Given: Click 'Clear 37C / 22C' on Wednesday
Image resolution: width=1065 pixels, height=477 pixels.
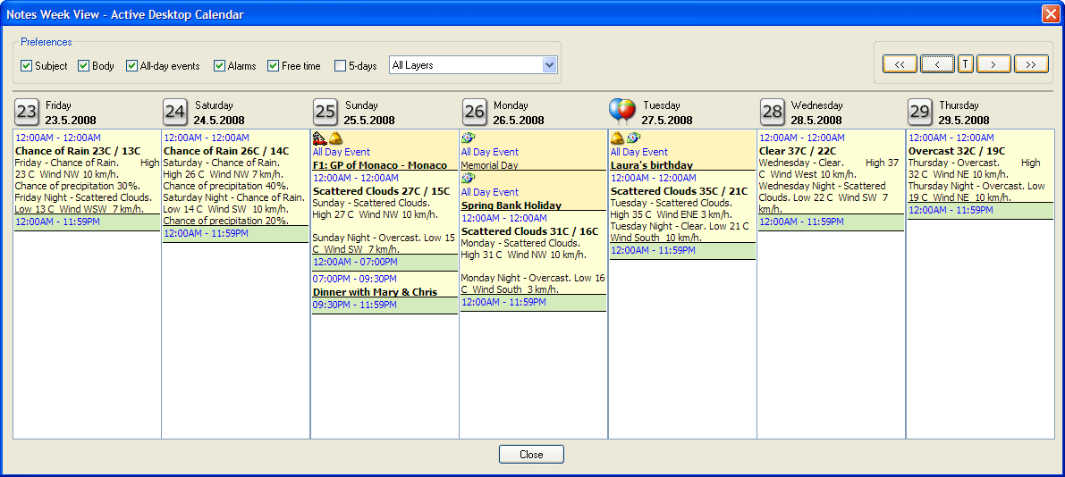Looking at the screenshot, I should tap(798, 151).
